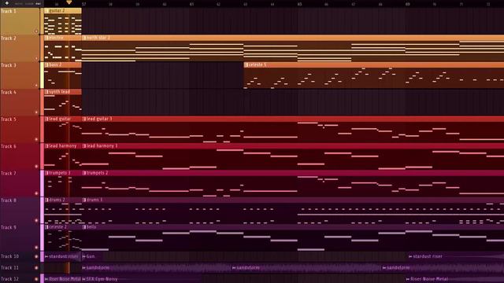Click the clip icon beside north star 2
Image resolution: width=504 pixels, height=283 pixels.
[84, 38]
